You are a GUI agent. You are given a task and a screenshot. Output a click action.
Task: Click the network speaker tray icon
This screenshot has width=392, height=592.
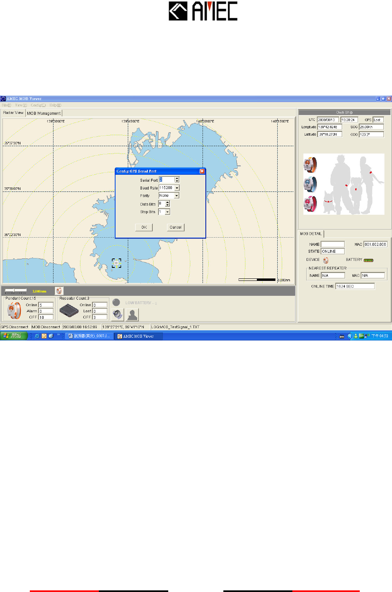pos(367,336)
